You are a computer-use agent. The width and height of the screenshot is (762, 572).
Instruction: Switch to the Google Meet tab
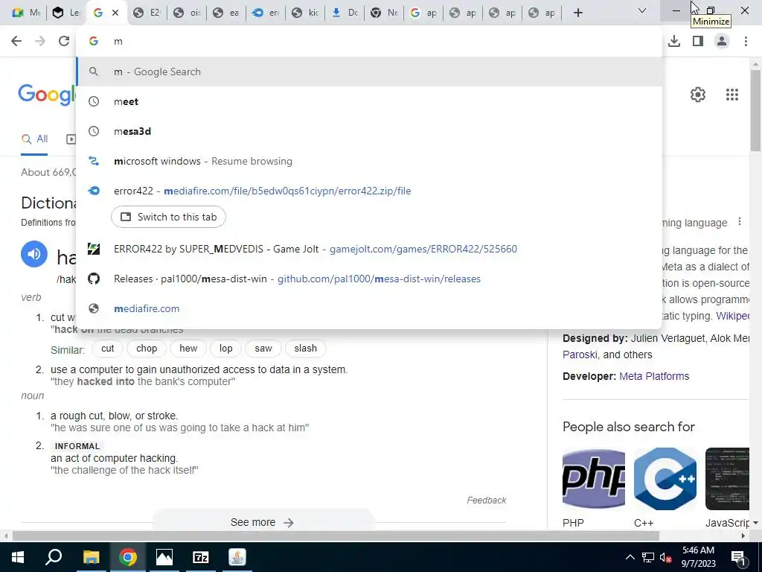26,13
